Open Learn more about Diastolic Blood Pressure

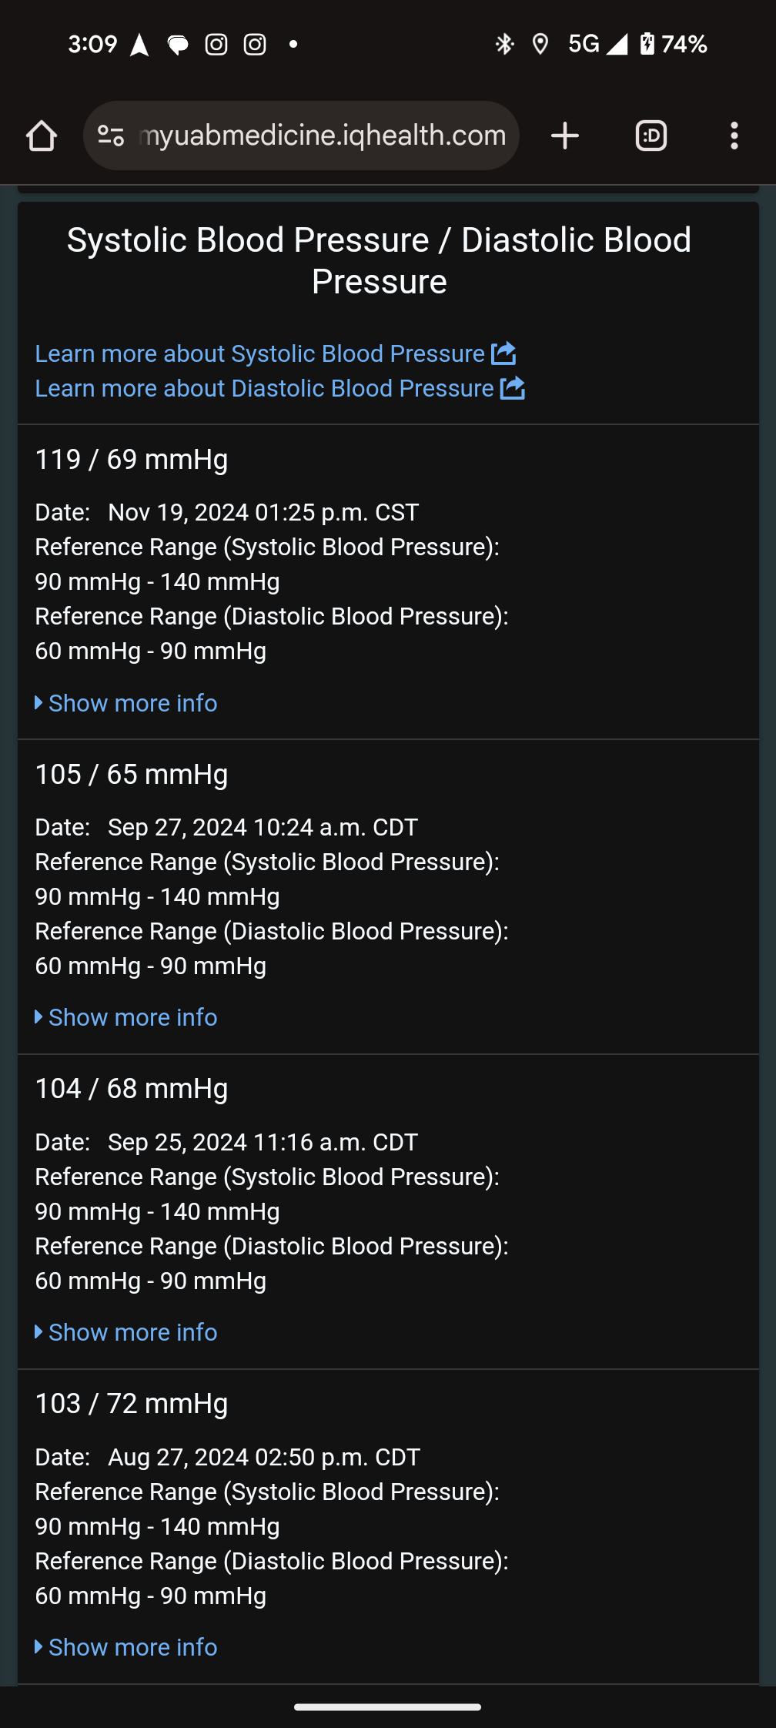point(264,388)
